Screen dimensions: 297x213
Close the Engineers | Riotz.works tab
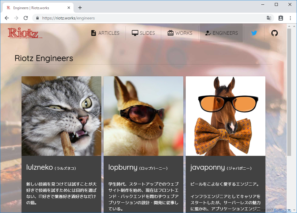pos(69,8)
